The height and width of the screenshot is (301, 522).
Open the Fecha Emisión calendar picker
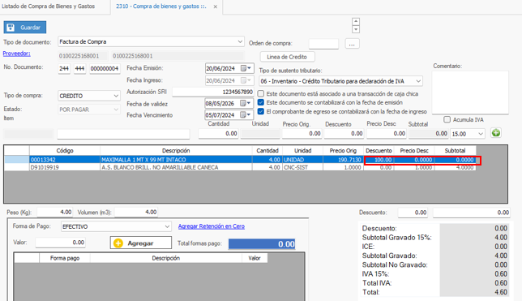tap(246, 68)
